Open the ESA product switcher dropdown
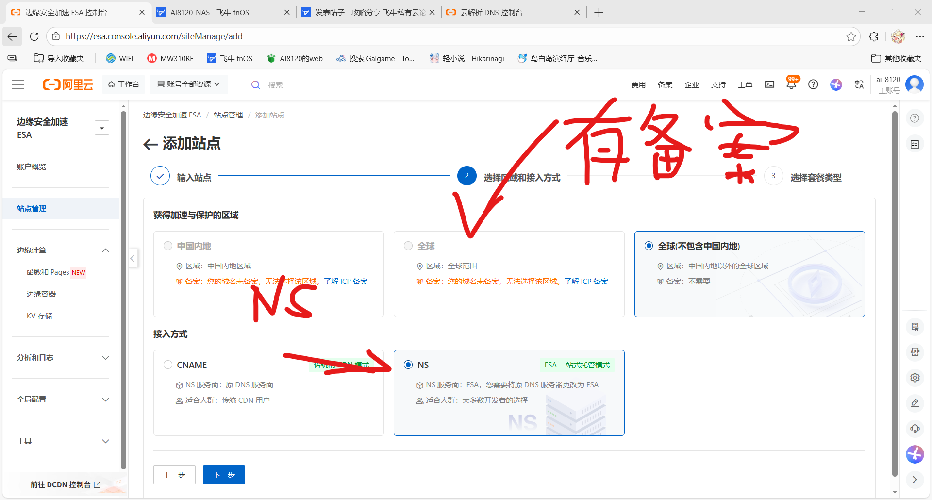Image resolution: width=932 pixels, height=500 pixels. tap(102, 128)
